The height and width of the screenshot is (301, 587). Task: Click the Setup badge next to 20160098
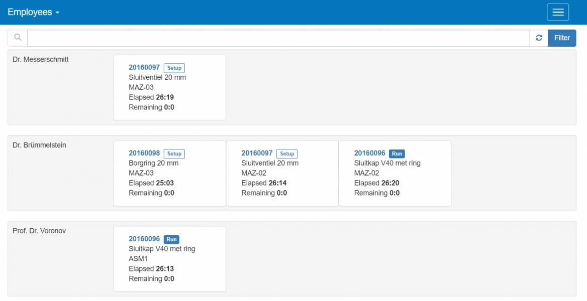174,154
